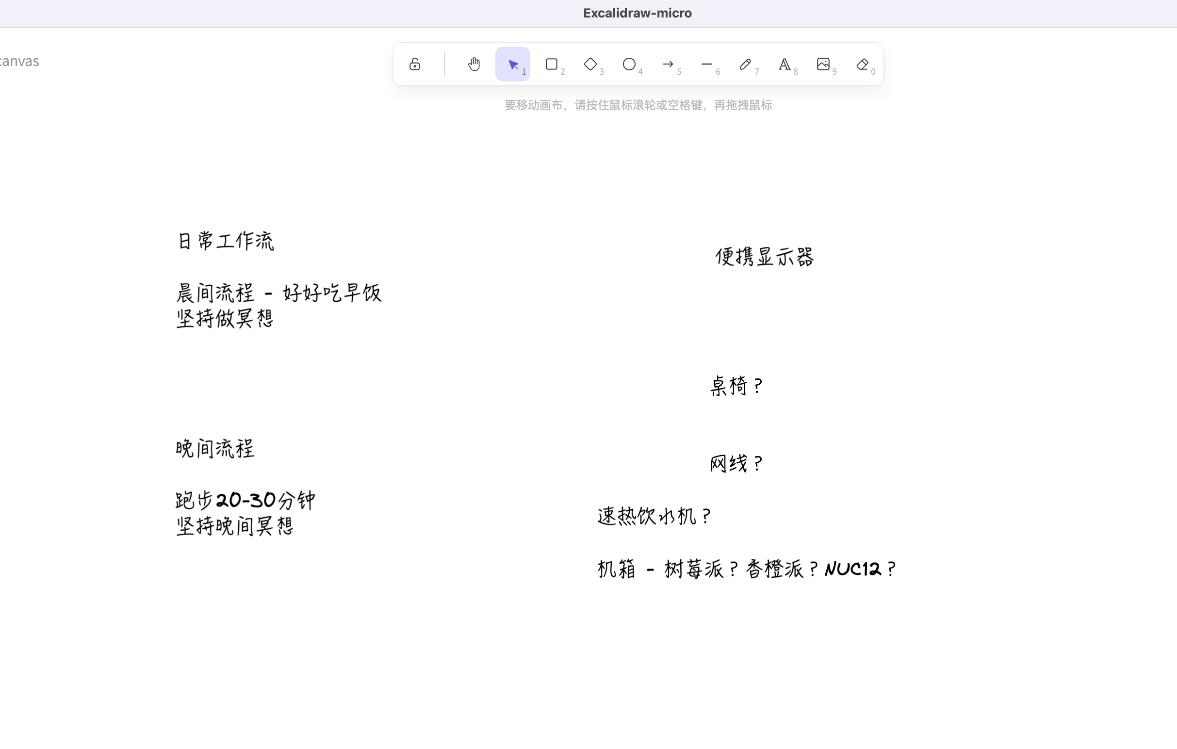Screen dimensions: 1177x749
Task: Click the text 晚间流程
Action: tap(215, 449)
